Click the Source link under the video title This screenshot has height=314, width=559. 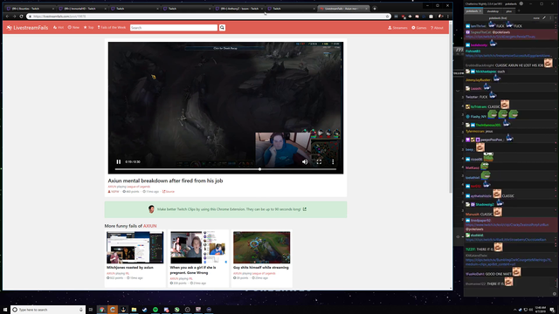(169, 192)
